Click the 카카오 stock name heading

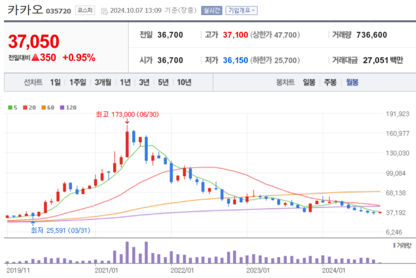coord(25,10)
